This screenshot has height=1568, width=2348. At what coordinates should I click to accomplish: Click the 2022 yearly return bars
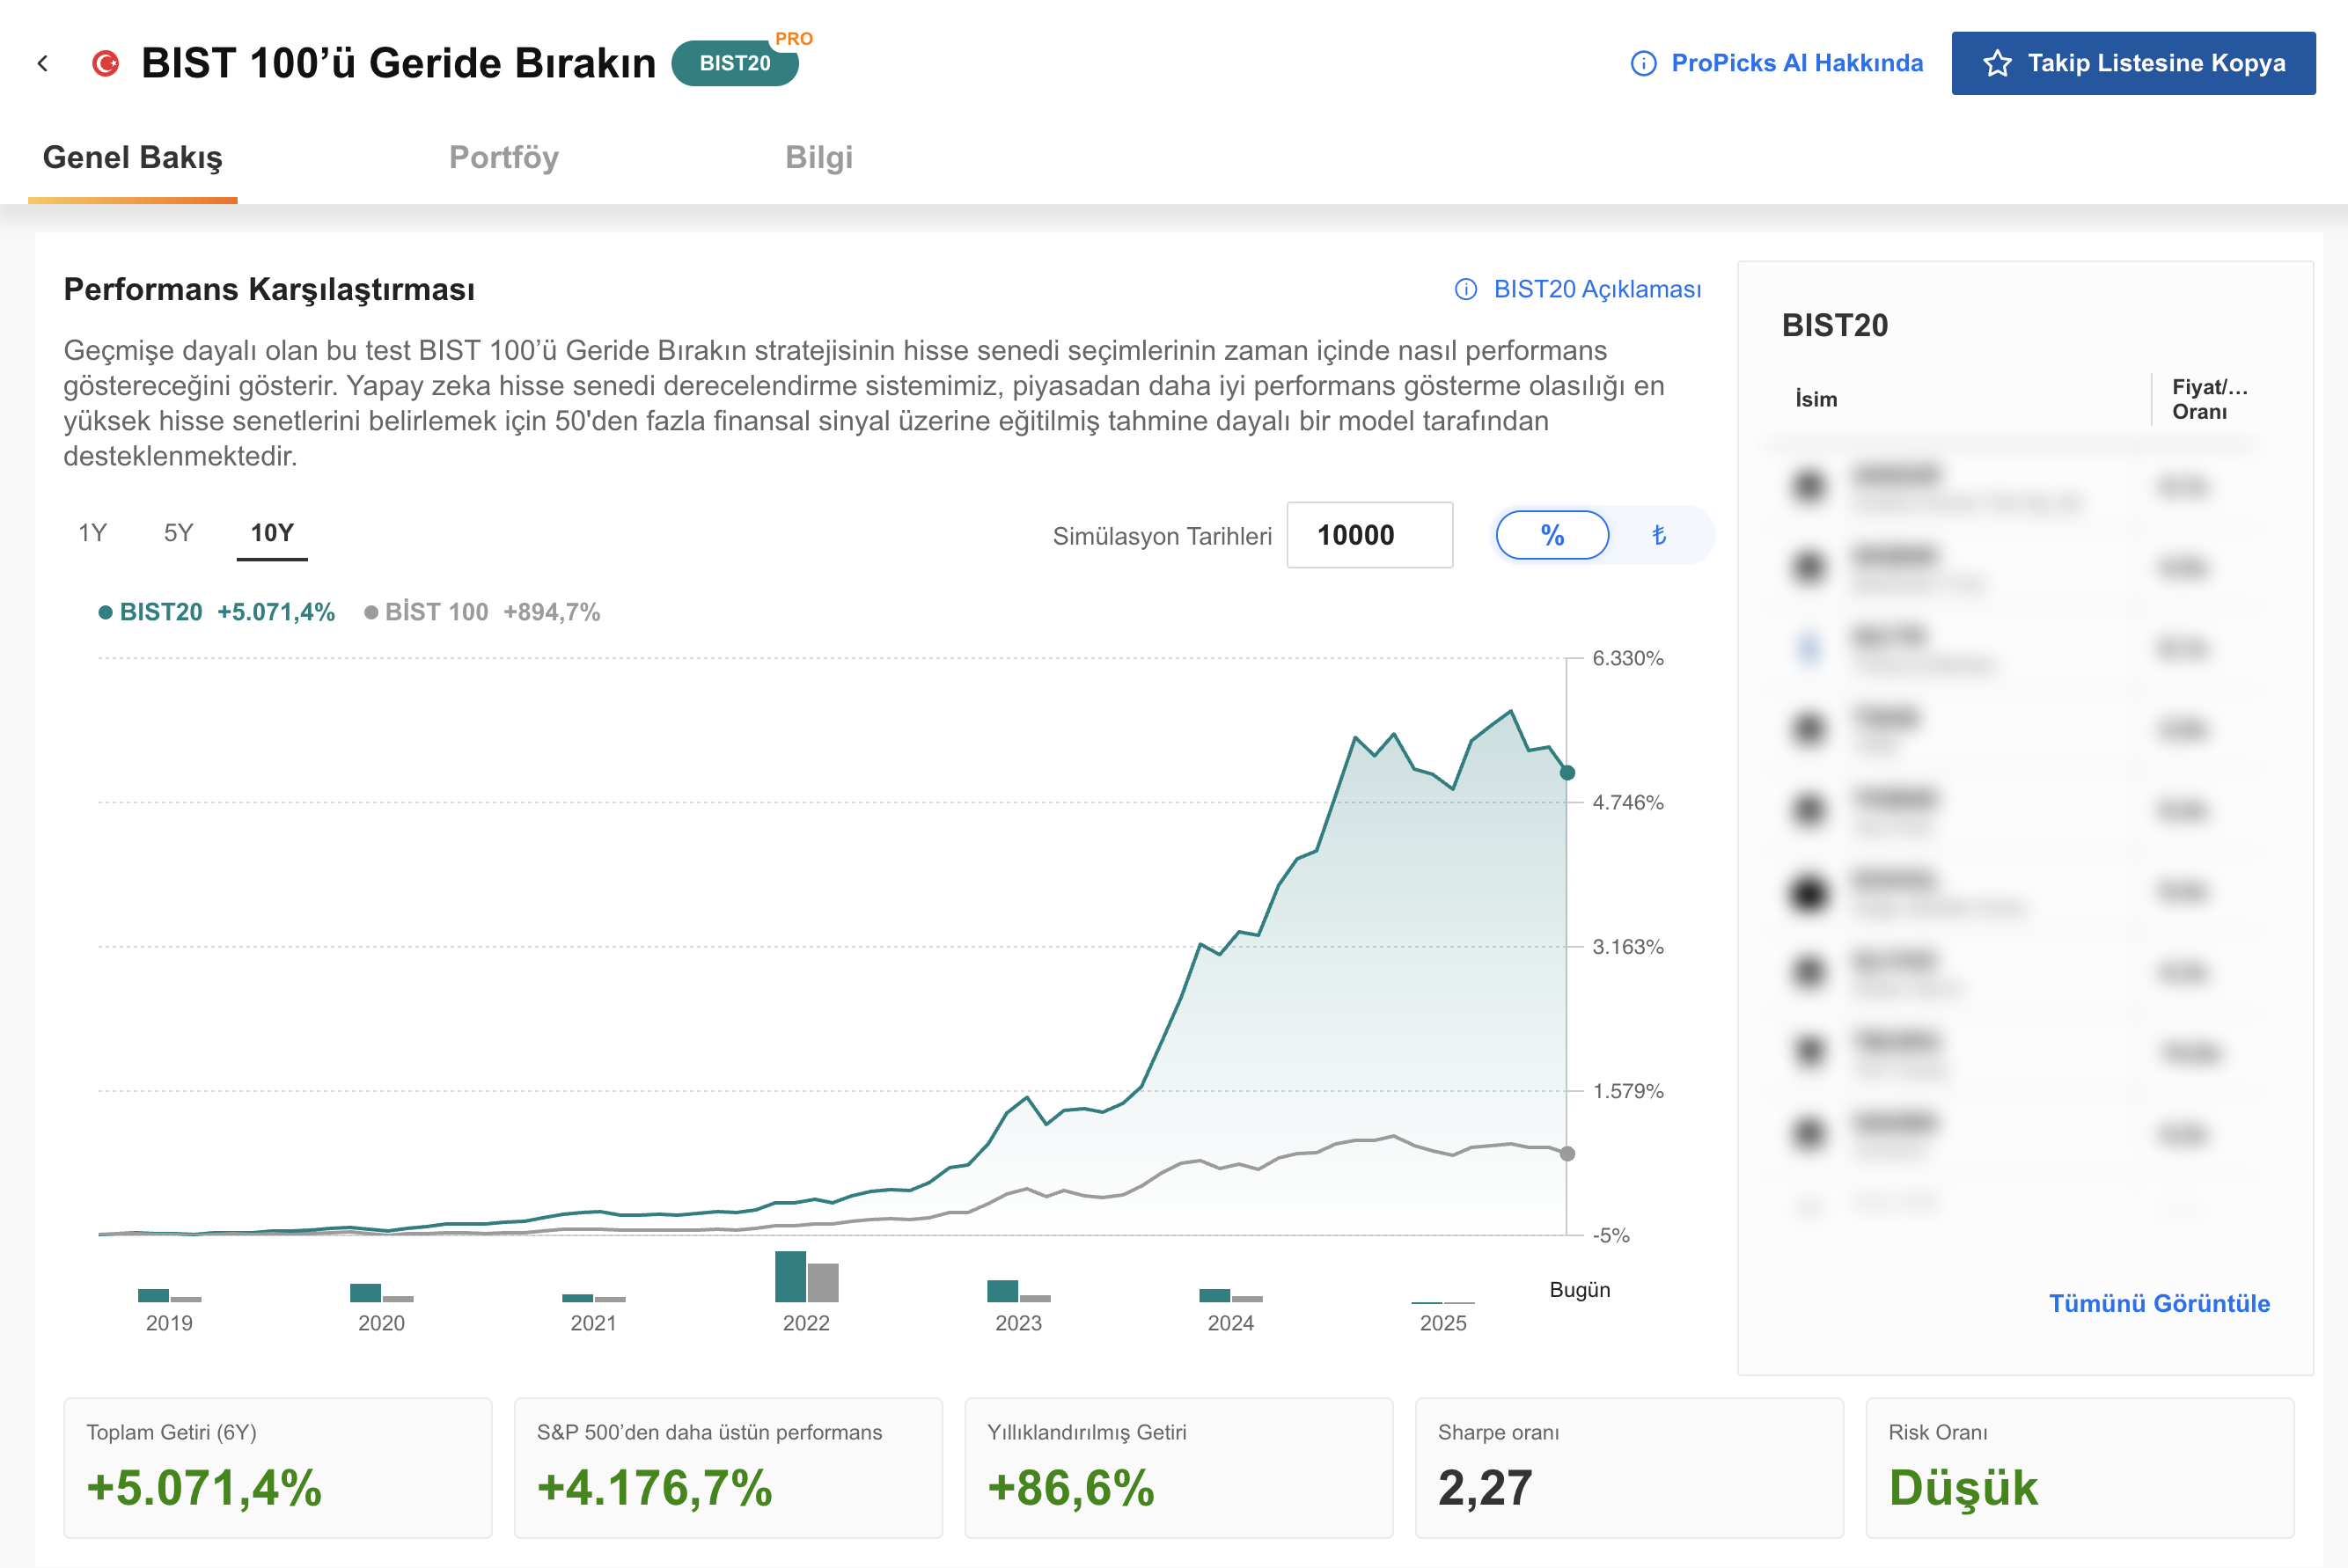[806, 1276]
